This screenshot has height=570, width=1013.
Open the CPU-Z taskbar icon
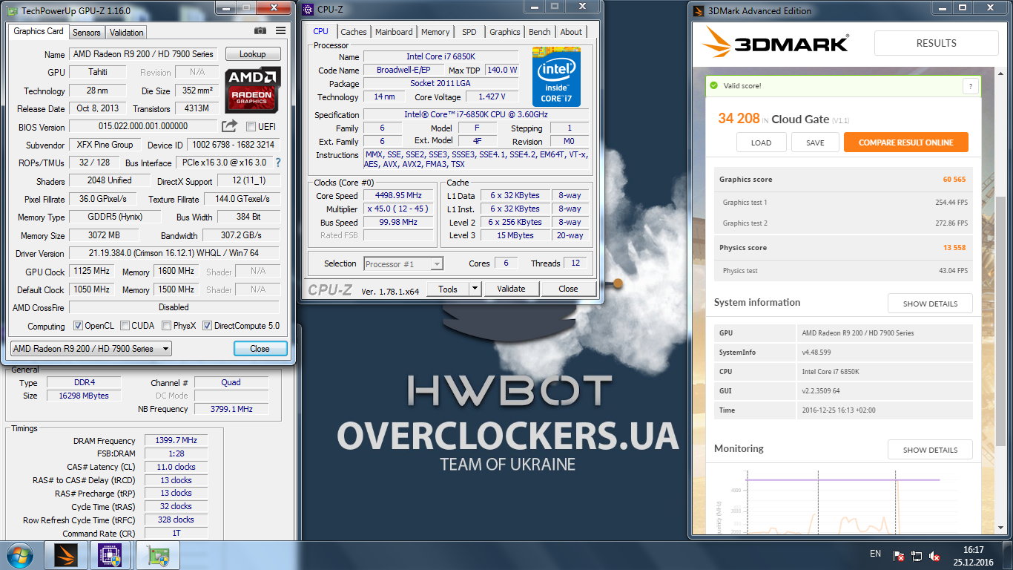110,555
